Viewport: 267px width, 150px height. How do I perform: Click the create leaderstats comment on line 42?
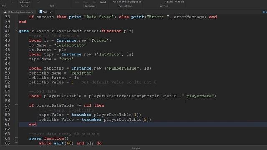(54, 36)
